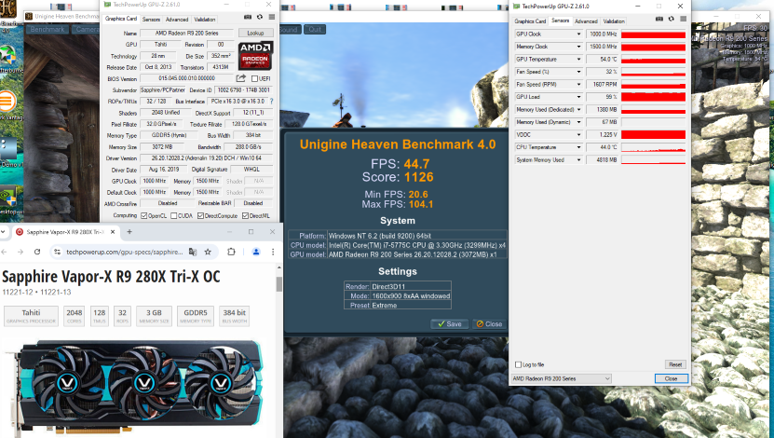Click the Heaven Benchmark menu button
The image size is (774, 438).
47,30
